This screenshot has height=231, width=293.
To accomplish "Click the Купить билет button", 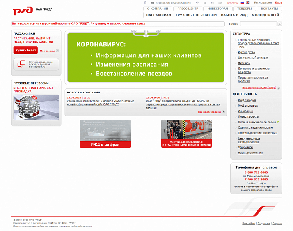I will click(26, 50).
